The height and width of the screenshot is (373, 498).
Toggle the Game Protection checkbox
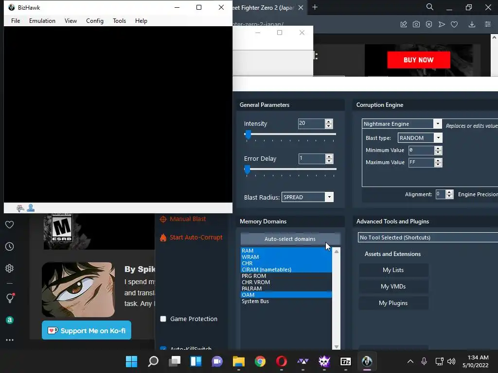coord(163,319)
